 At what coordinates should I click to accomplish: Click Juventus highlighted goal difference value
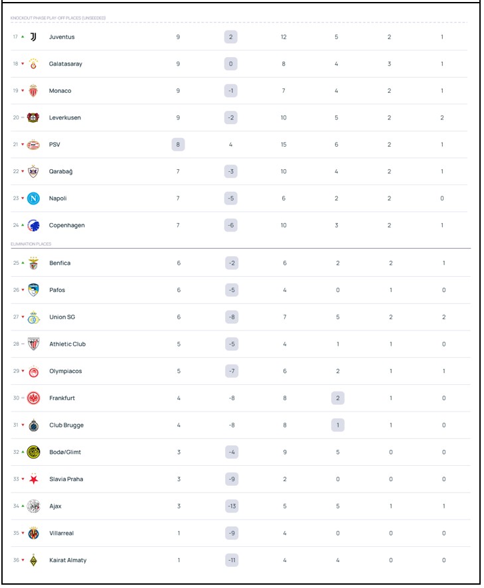[231, 37]
